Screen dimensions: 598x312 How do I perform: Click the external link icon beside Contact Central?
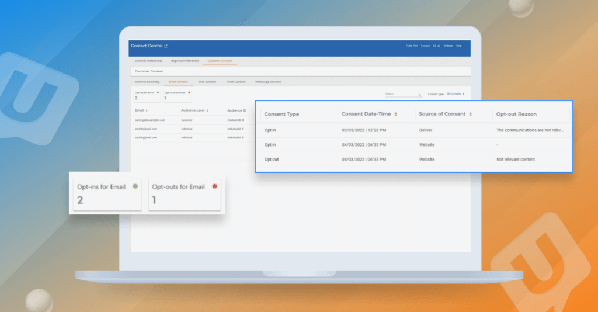[x=165, y=46]
